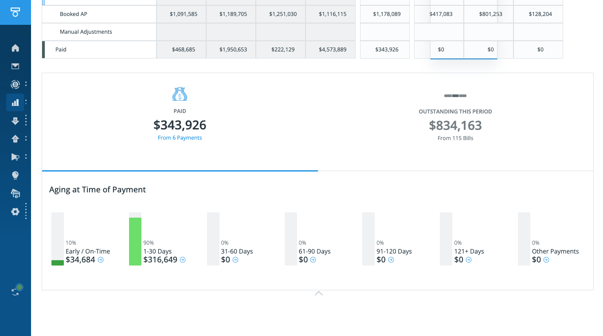Expand submenu dots beside bar chart icon

tap(26, 102)
